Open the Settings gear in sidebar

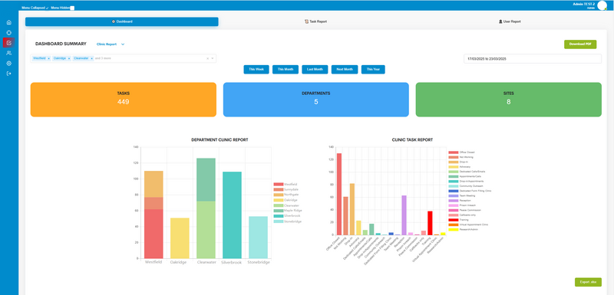click(x=9, y=64)
